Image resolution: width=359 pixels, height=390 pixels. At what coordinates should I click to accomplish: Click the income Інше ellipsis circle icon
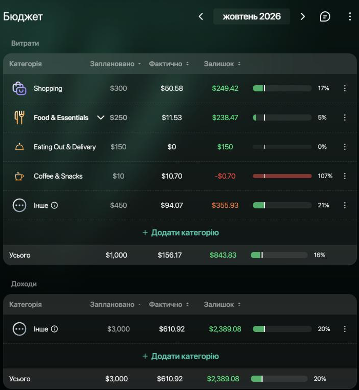19,329
